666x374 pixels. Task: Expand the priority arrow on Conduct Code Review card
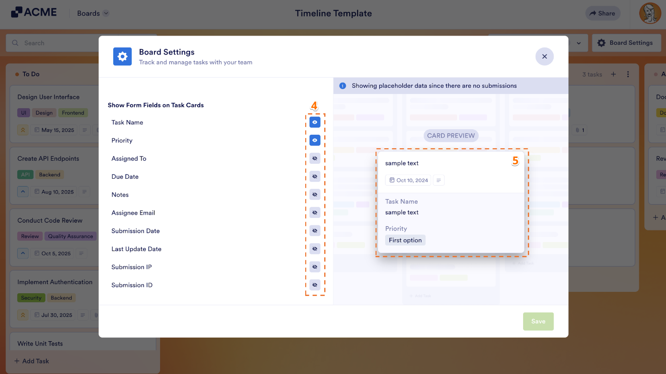point(23,253)
